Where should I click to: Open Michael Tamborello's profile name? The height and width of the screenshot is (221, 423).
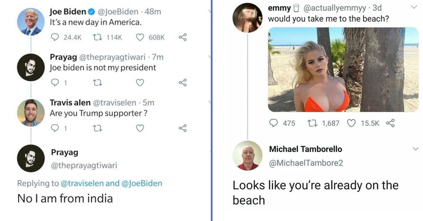(305, 149)
